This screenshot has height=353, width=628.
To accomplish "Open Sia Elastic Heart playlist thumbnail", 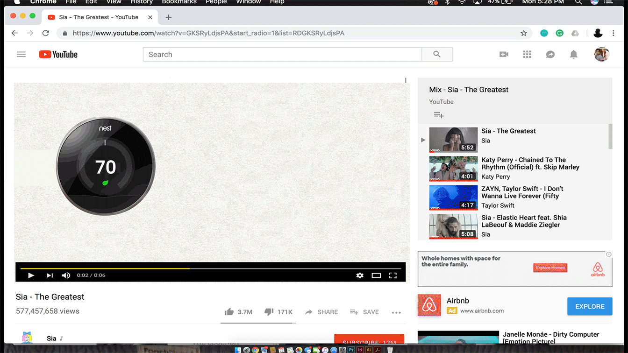I will pyautogui.click(x=453, y=226).
